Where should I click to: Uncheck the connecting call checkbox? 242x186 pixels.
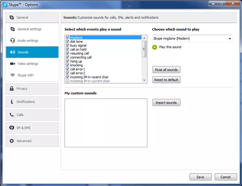(x=67, y=57)
